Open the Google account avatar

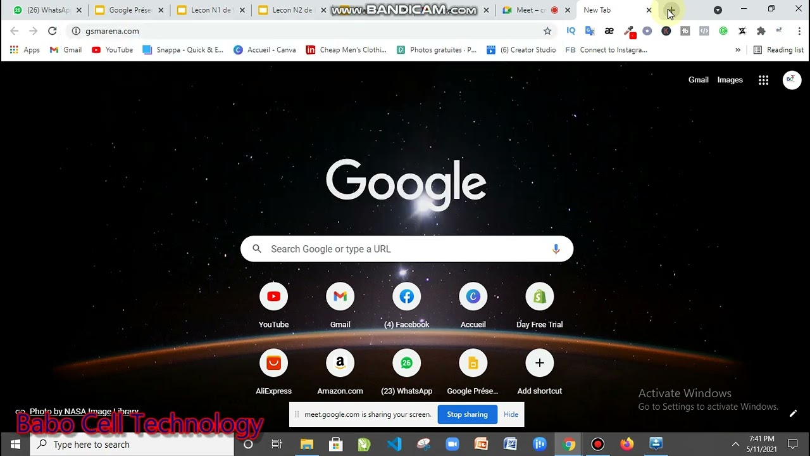click(x=792, y=80)
